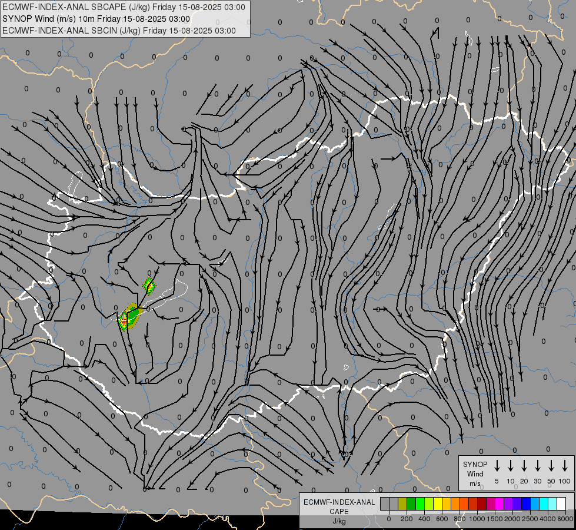Viewport: 576px width, 530px height.
Task: Click the SYNOP Wind 10m title line
Action: coord(96,19)
